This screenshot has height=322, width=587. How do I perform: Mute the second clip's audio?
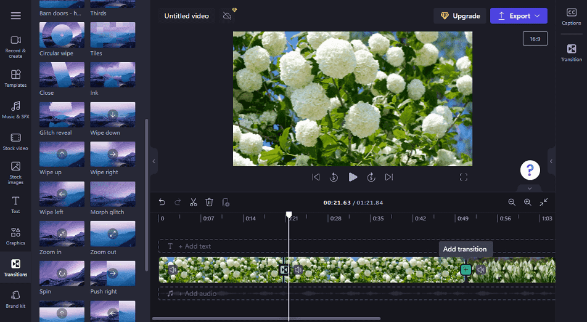298,270
